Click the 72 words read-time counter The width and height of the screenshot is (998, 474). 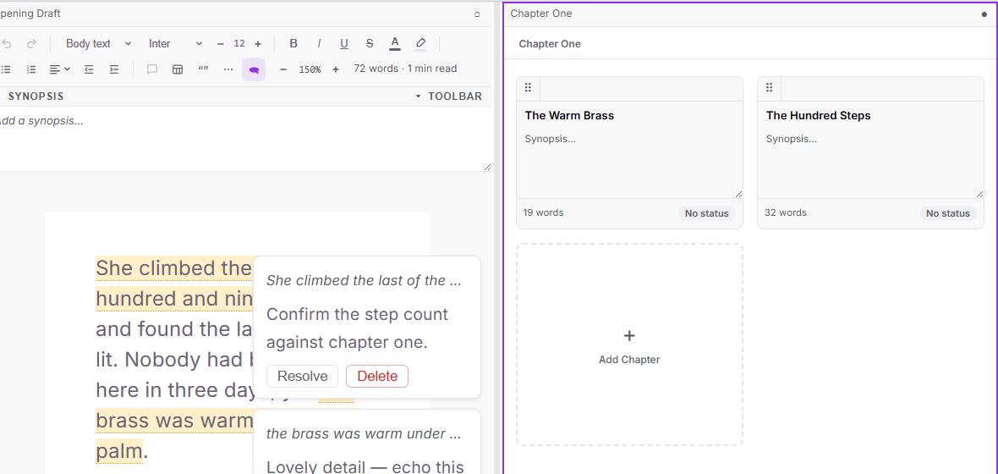[405, 69]
